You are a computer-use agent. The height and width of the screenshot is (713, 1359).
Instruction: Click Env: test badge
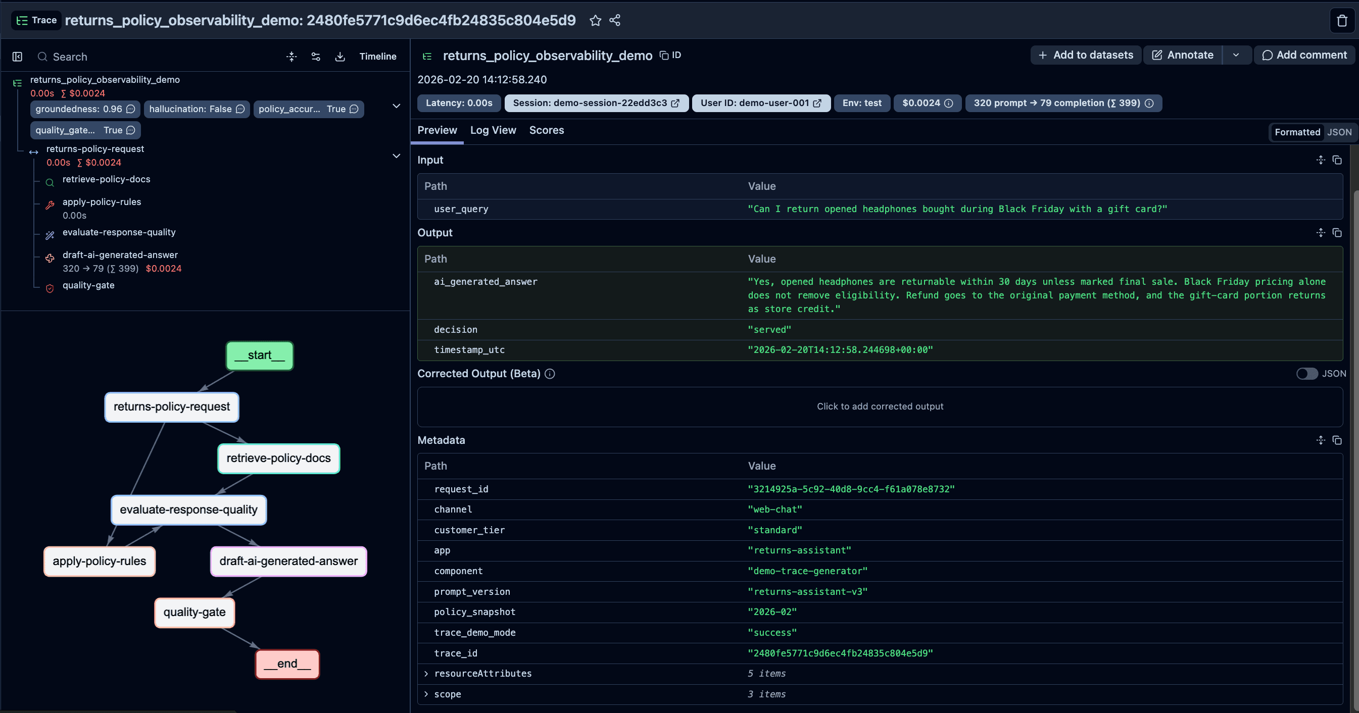pos(861,104)
